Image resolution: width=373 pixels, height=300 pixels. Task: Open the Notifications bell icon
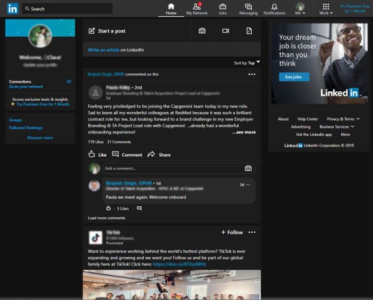pyautogui.click(x=274, y=8)
